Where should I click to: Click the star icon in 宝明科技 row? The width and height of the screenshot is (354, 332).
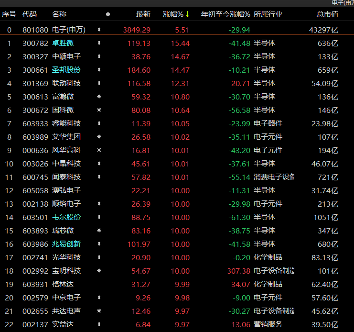[99, 271]
